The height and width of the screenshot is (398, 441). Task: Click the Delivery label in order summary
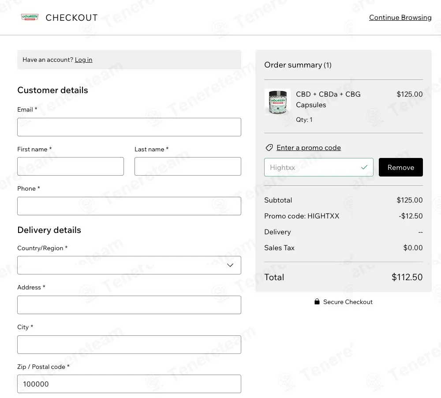coord(277,232)
